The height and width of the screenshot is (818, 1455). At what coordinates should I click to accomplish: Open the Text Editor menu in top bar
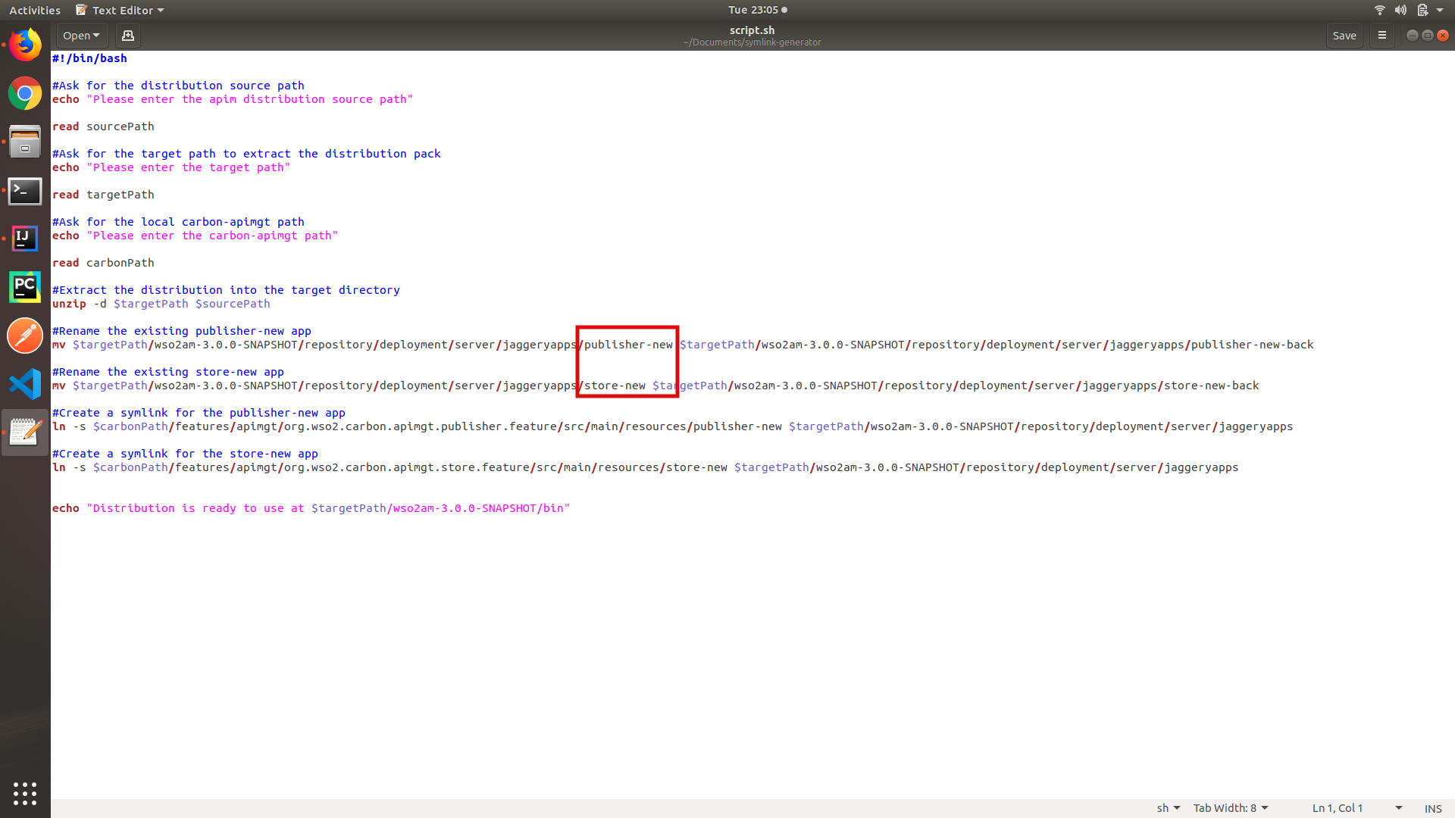118,10
